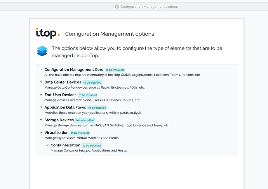This screenshot has width=268, height=189.
Task: Uncheck the Containerization sub-option
Action: click(47, 145)
